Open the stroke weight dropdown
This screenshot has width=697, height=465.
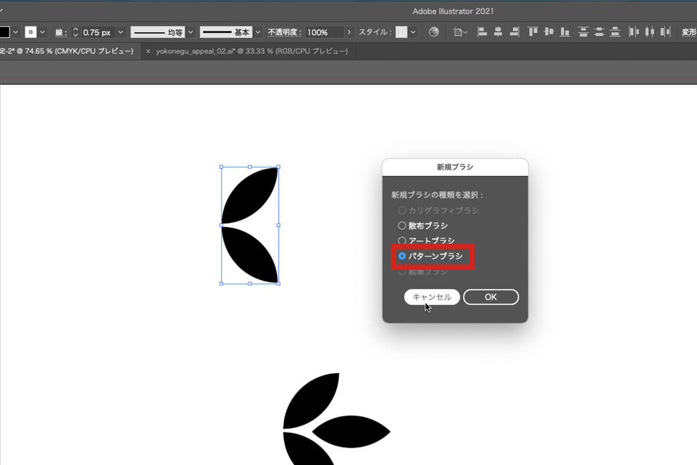[120, 33]
